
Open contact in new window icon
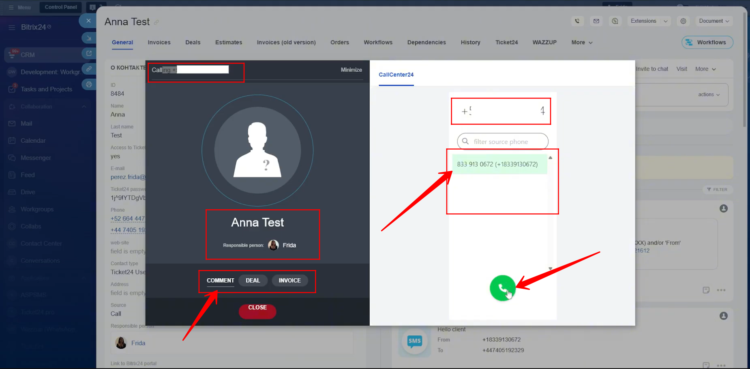(x=89, y=53)
